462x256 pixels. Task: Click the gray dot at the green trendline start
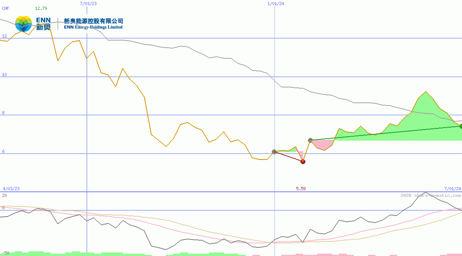pos(310,140)
